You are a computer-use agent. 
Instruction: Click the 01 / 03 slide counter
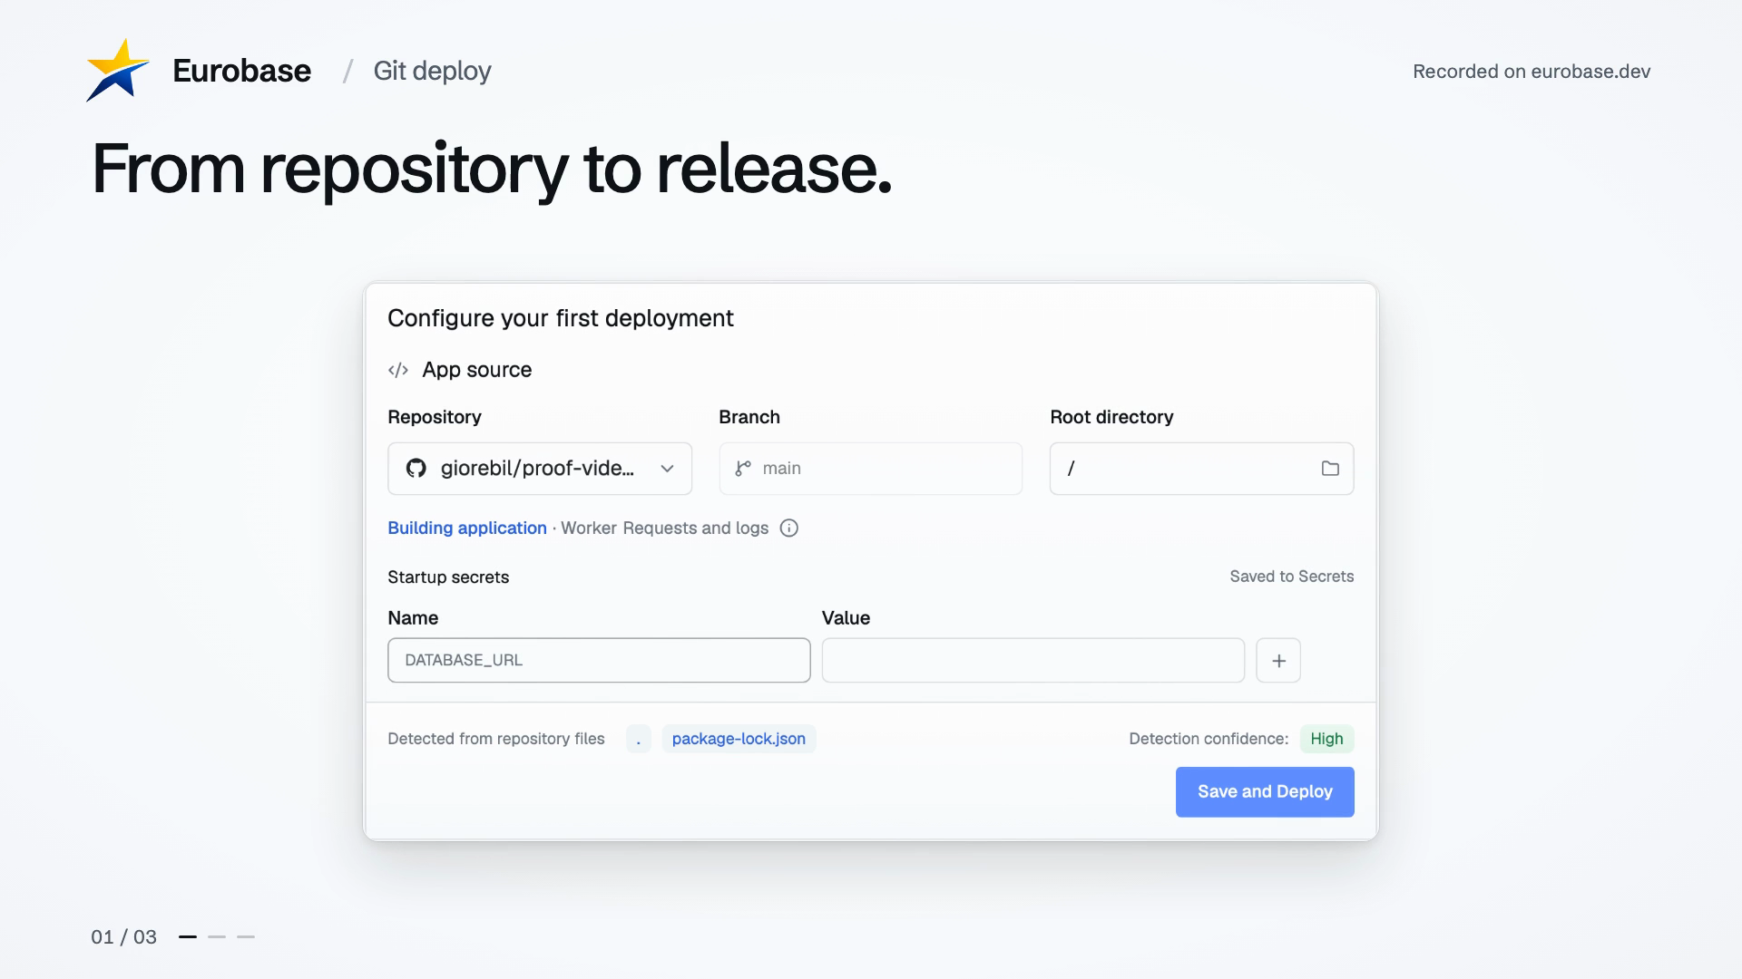coord(123,936)
